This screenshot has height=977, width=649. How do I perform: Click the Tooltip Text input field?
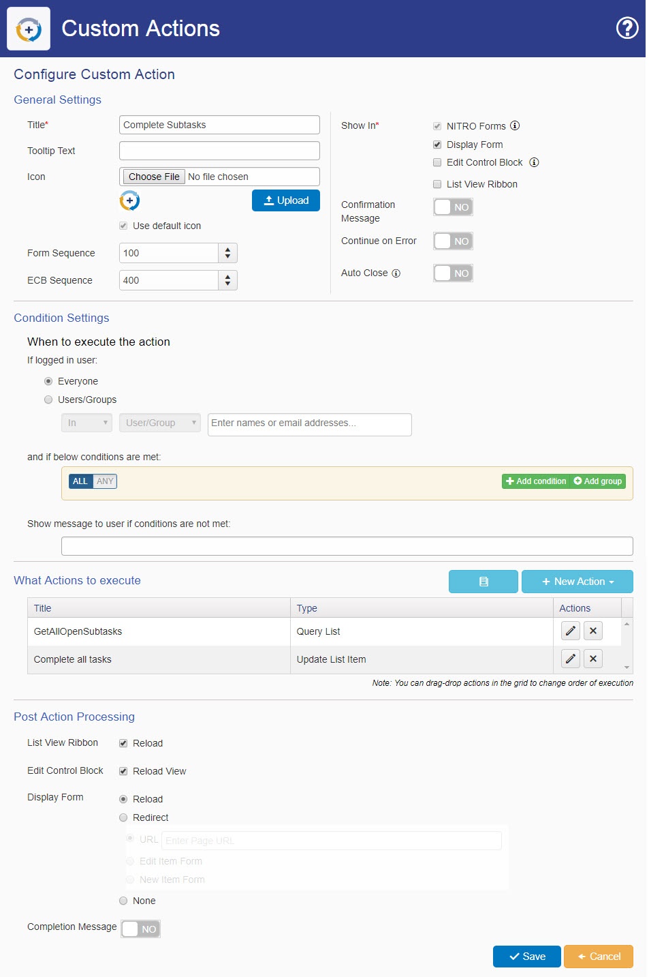(x=219, y=151)
